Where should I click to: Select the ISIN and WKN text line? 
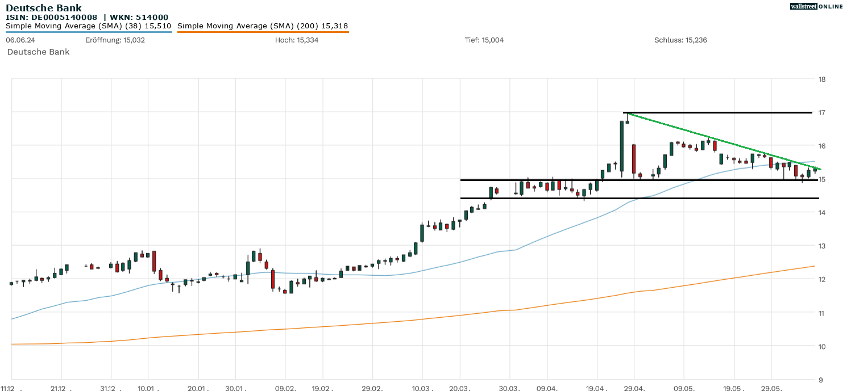(86, 18)
